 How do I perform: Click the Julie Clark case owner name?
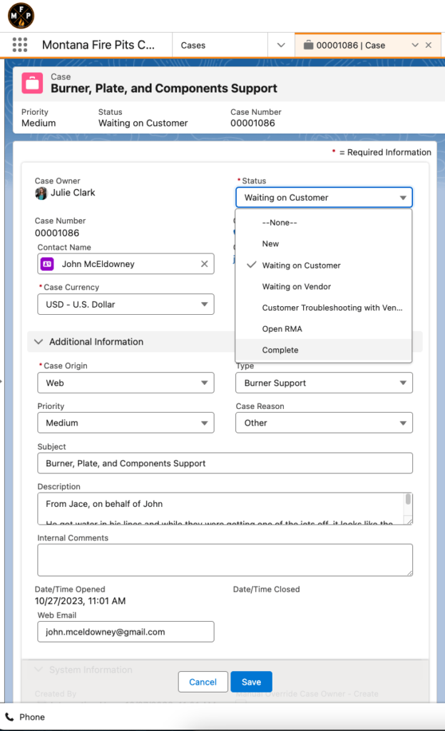73,193
